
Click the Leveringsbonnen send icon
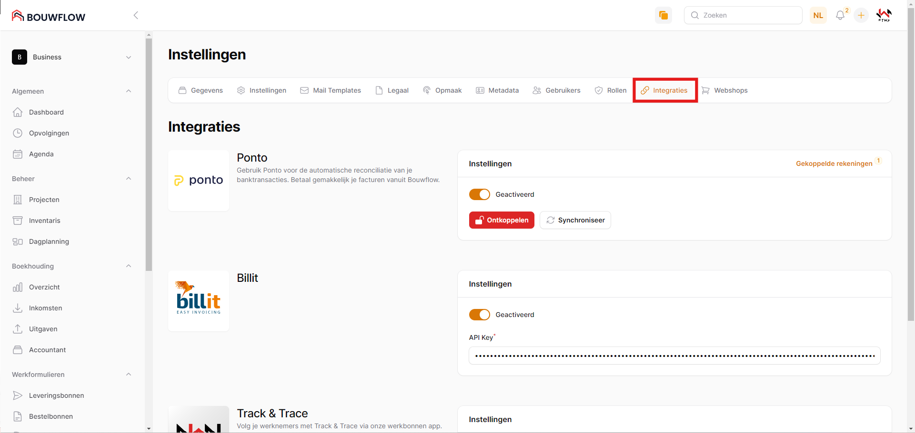[18, 395]
